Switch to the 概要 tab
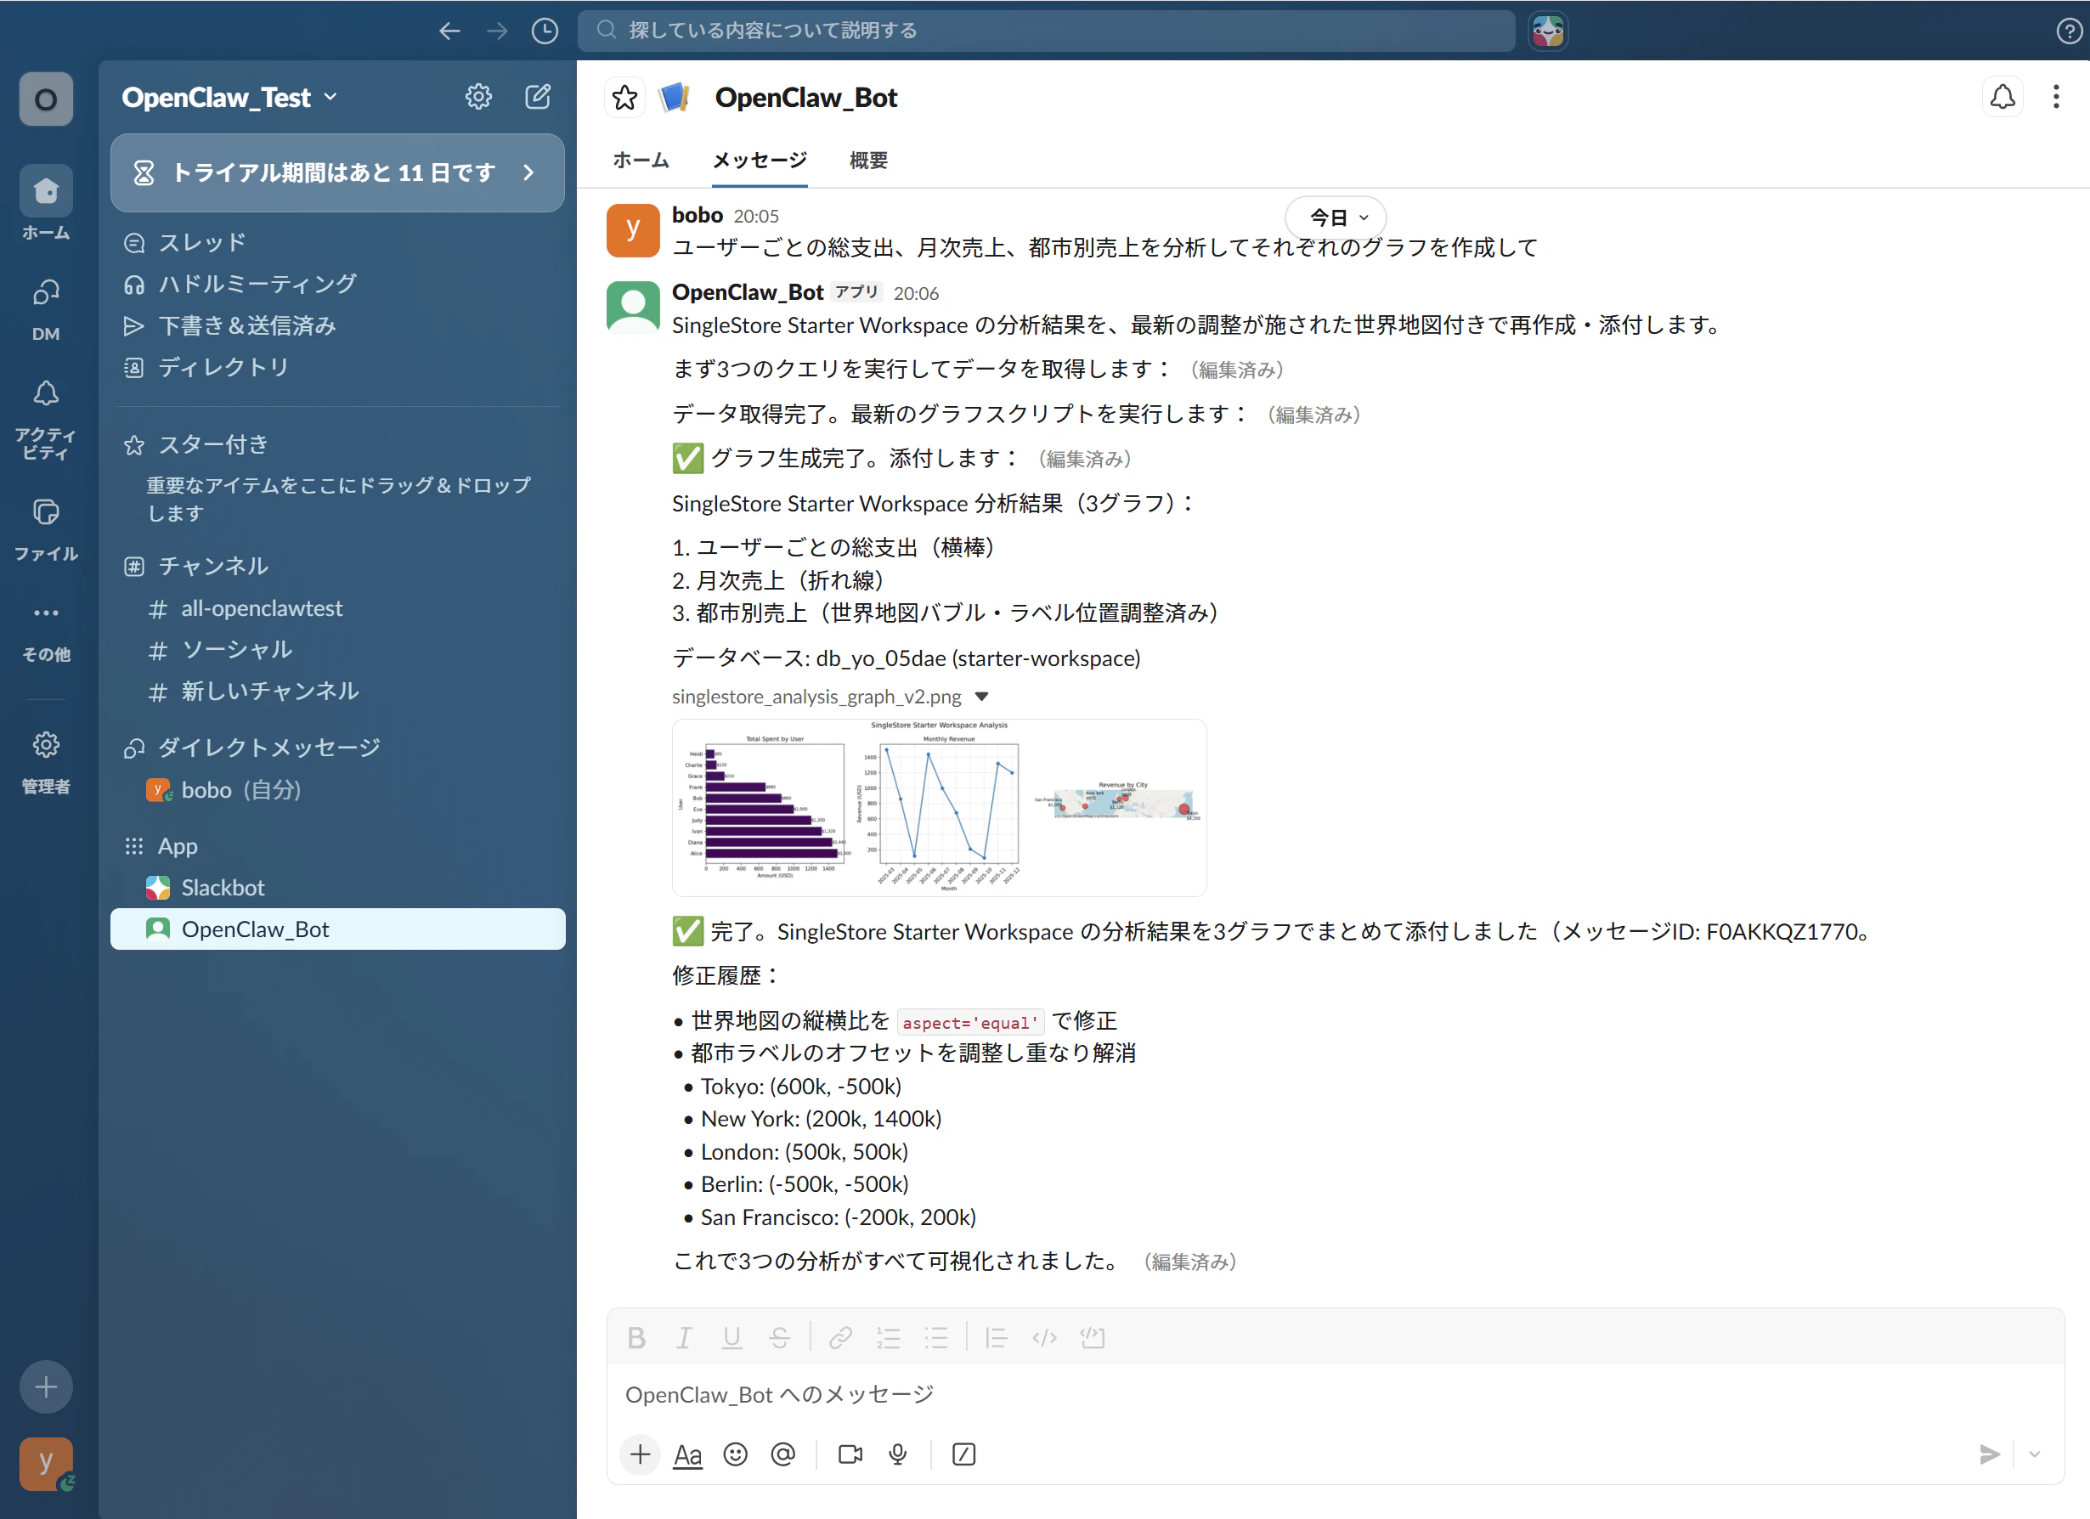 (868, 161)
